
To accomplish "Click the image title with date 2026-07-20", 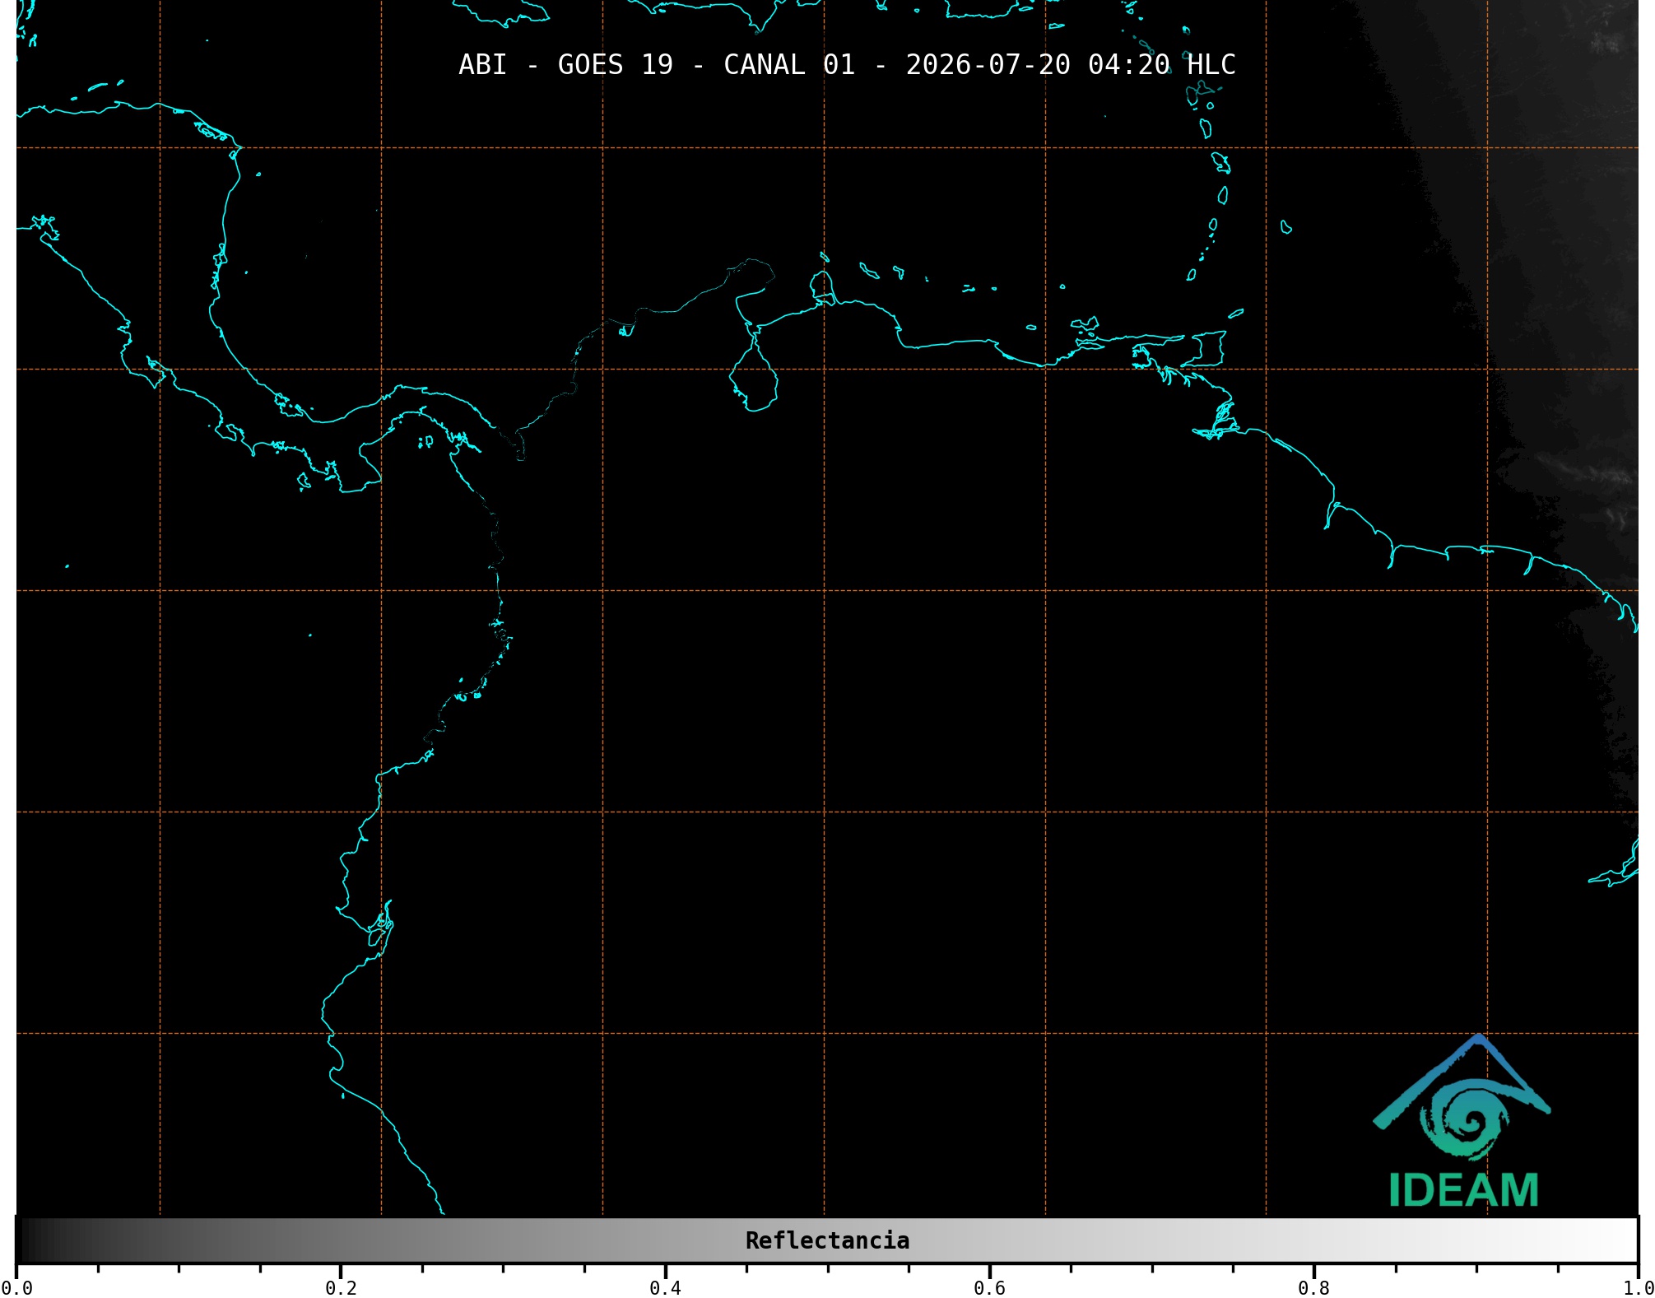I will 847,65.
